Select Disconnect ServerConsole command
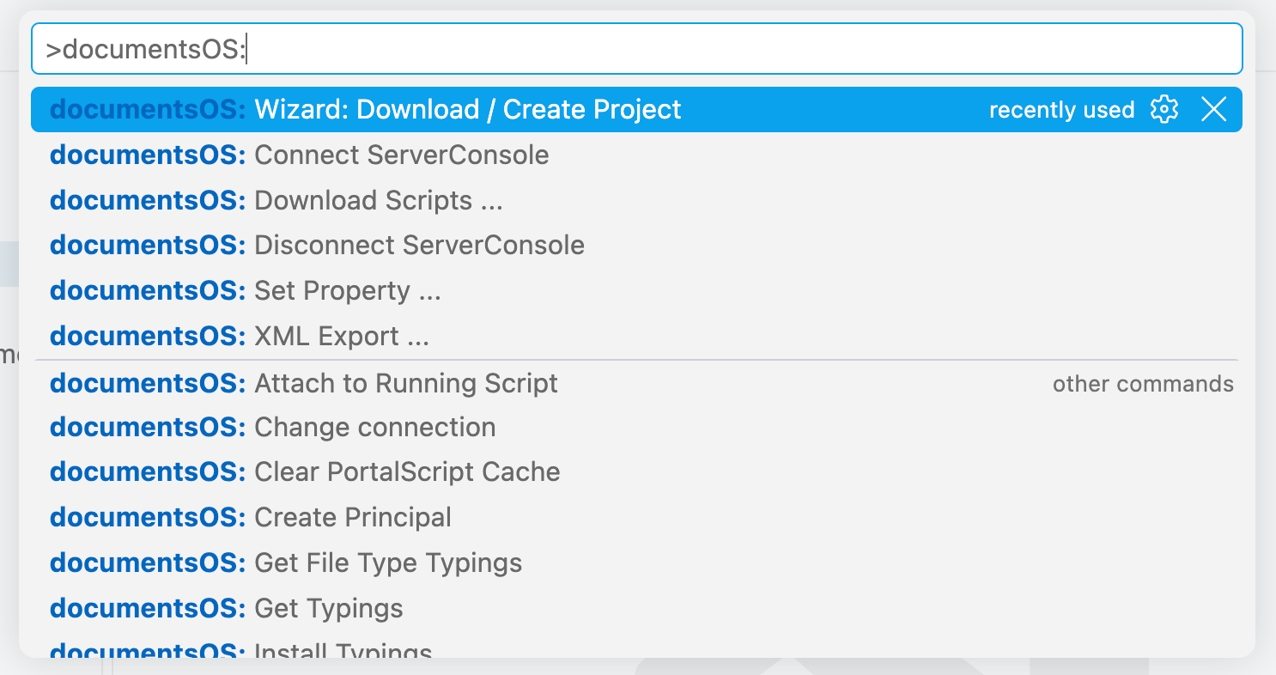 [636, 245]
